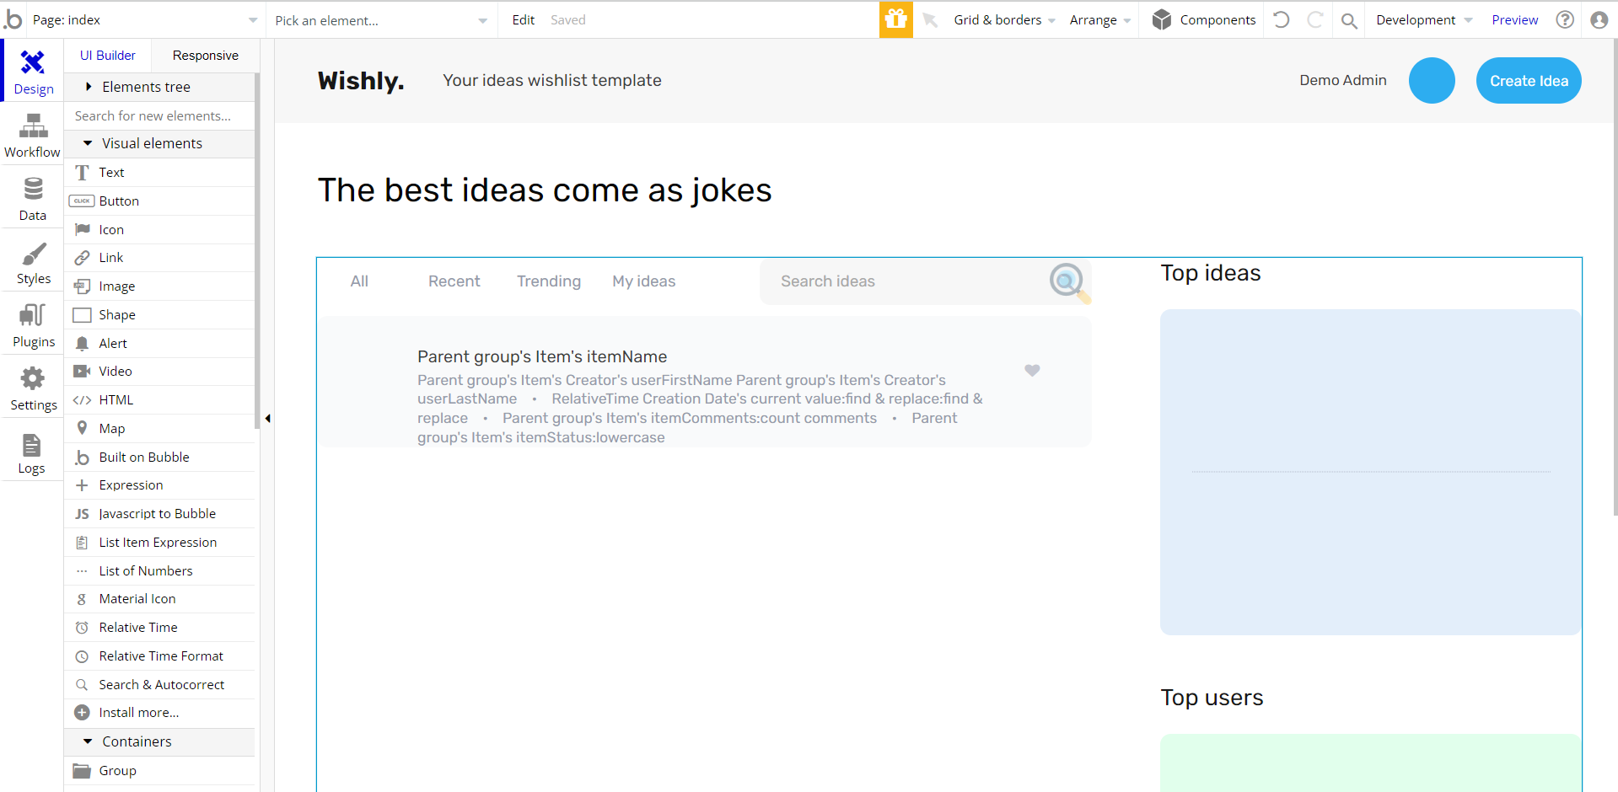Switch to the Responsive tab
This screenshot has height=792, width=1618.
[205, 56]
